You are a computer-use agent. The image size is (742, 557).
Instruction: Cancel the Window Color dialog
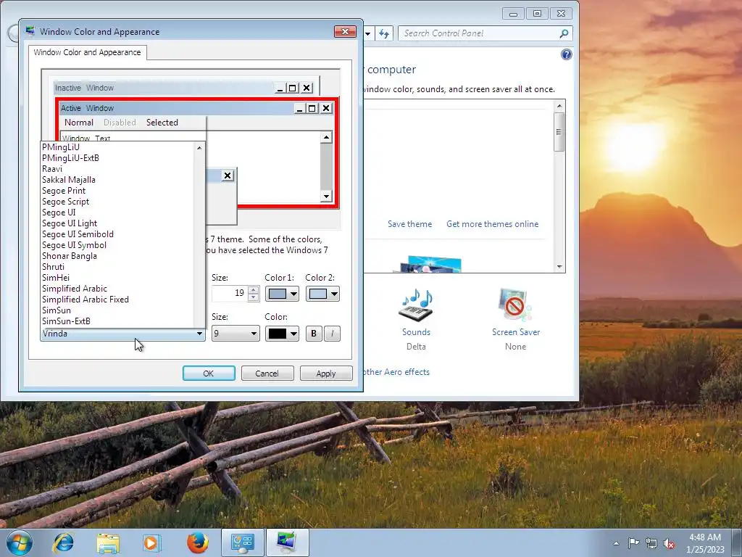tap(267, 374)
